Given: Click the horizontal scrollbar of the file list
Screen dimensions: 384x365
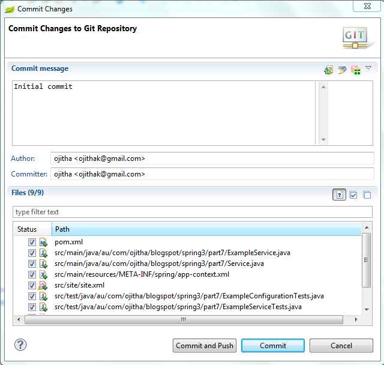Looking at the screenshot, I should tap(184, 320).
